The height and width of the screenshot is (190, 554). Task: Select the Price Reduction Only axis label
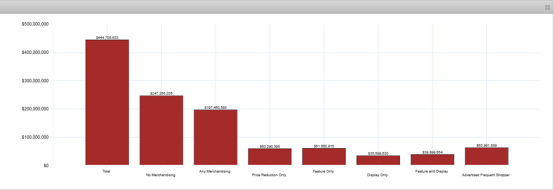[269, 175]
